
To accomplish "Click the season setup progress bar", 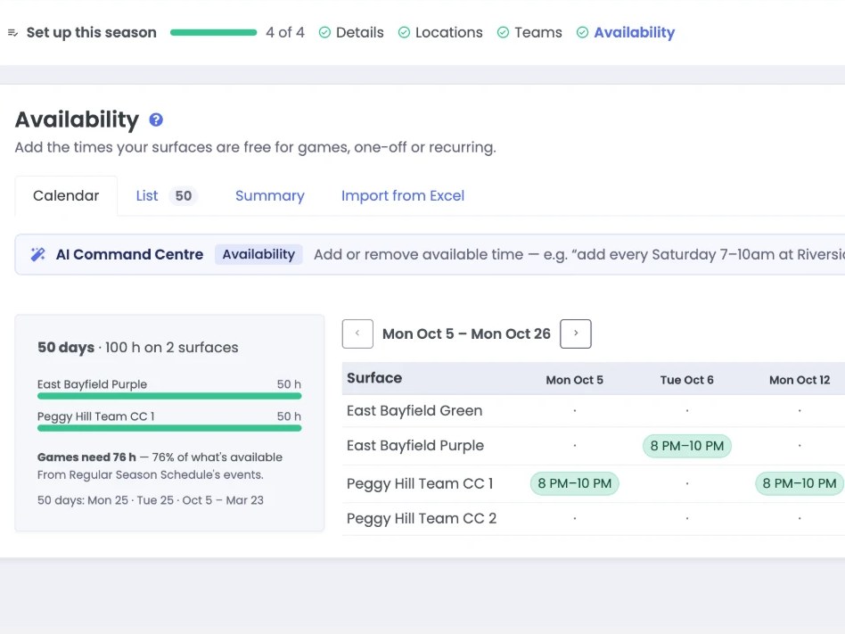I will click(213, 32).
